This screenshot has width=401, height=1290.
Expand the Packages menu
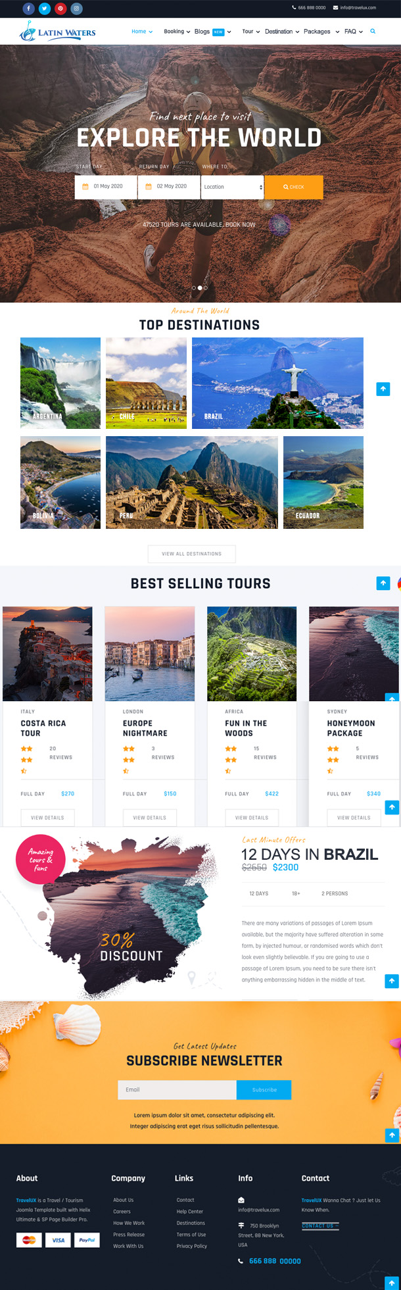[321, 32]
